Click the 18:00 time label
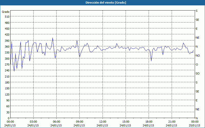 coord(149,122)
